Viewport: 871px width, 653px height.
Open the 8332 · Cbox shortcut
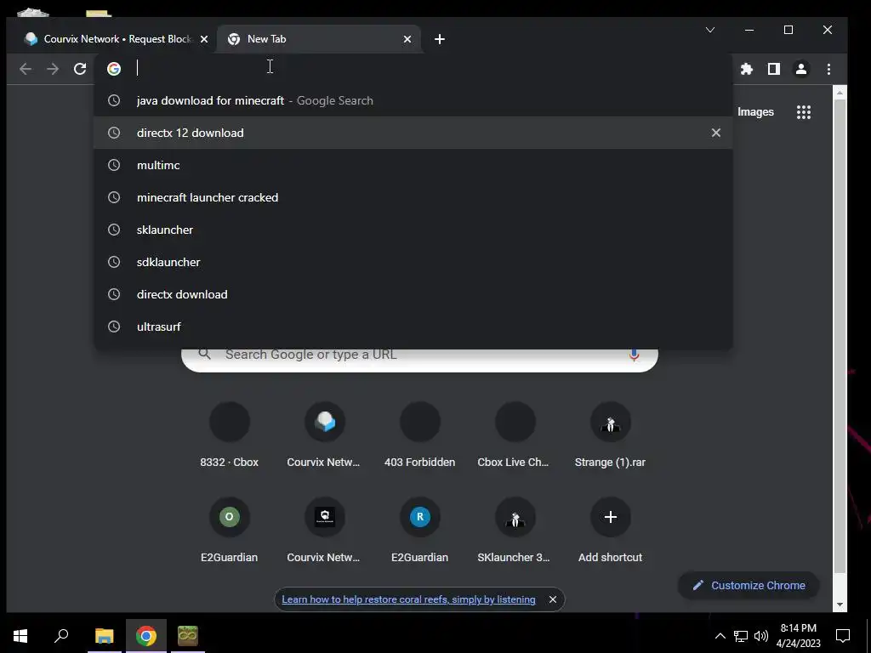click(230, 436)
